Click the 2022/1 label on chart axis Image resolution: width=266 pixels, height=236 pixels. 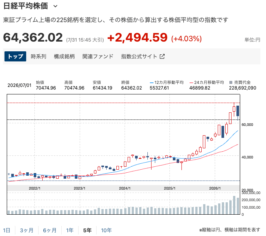click(35, 188)
